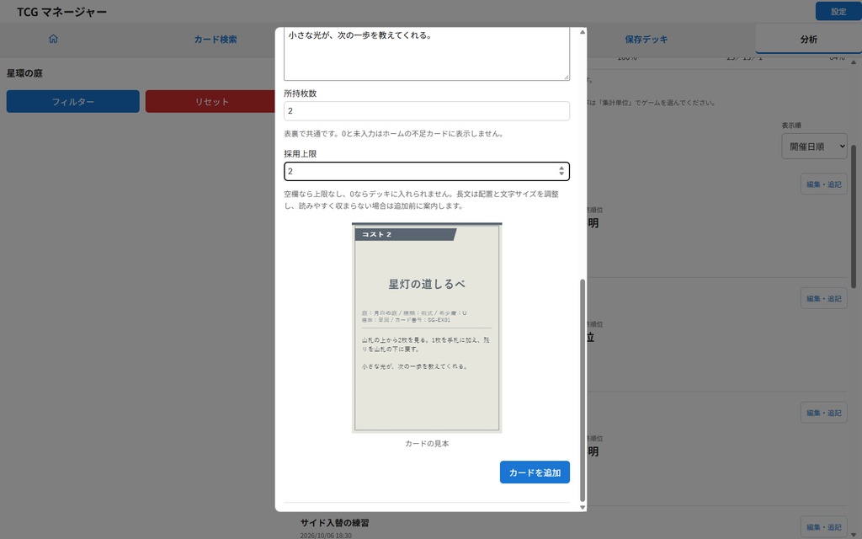The width and height of the screenshot is (862, 539).
Task: Click the dialog vertical scrollbar thumb
Action: 583,391
